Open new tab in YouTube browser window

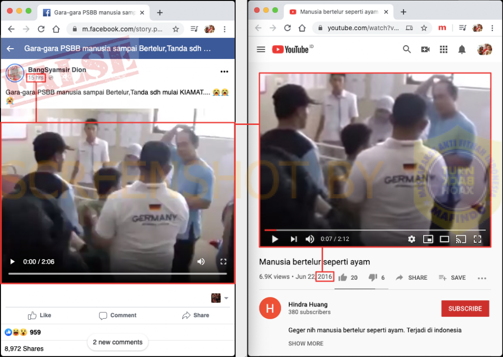(404, 12)
